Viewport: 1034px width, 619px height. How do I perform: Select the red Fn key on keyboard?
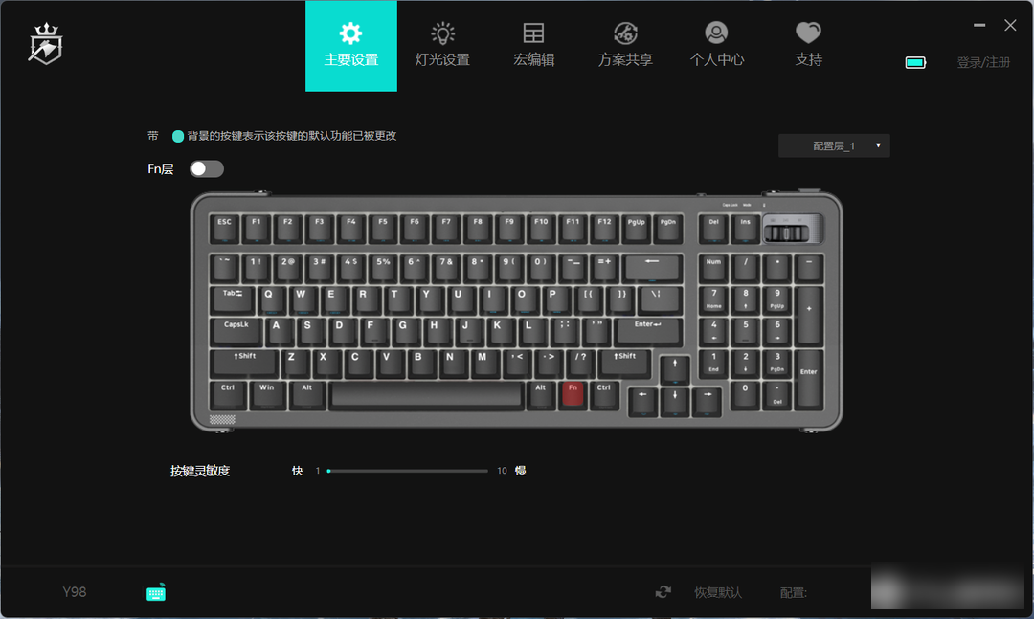573,394
